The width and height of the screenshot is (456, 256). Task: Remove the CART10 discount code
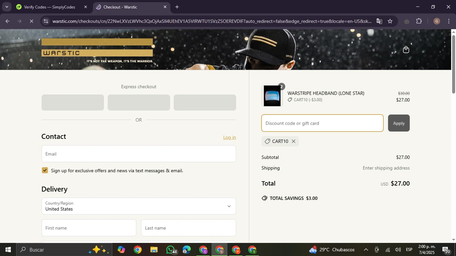[293, 141]
